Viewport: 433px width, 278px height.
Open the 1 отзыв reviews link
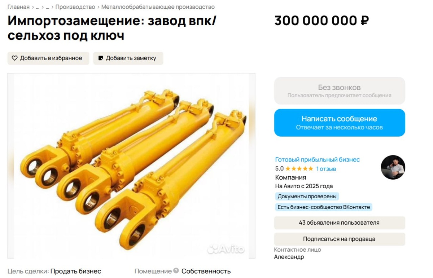coord(326,169)
